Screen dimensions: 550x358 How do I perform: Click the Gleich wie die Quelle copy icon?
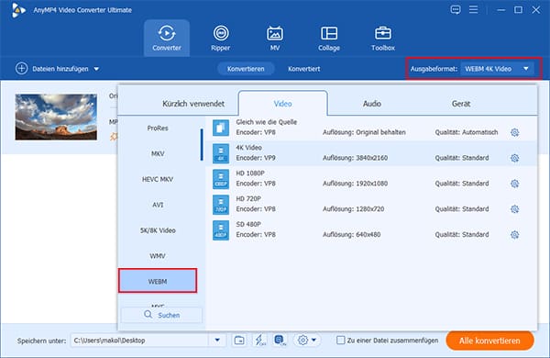point(221,128)
